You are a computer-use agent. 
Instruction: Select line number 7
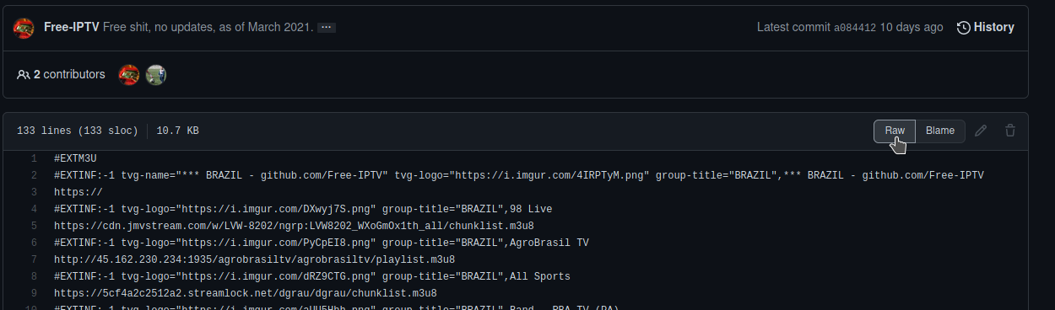coord(33,259)
